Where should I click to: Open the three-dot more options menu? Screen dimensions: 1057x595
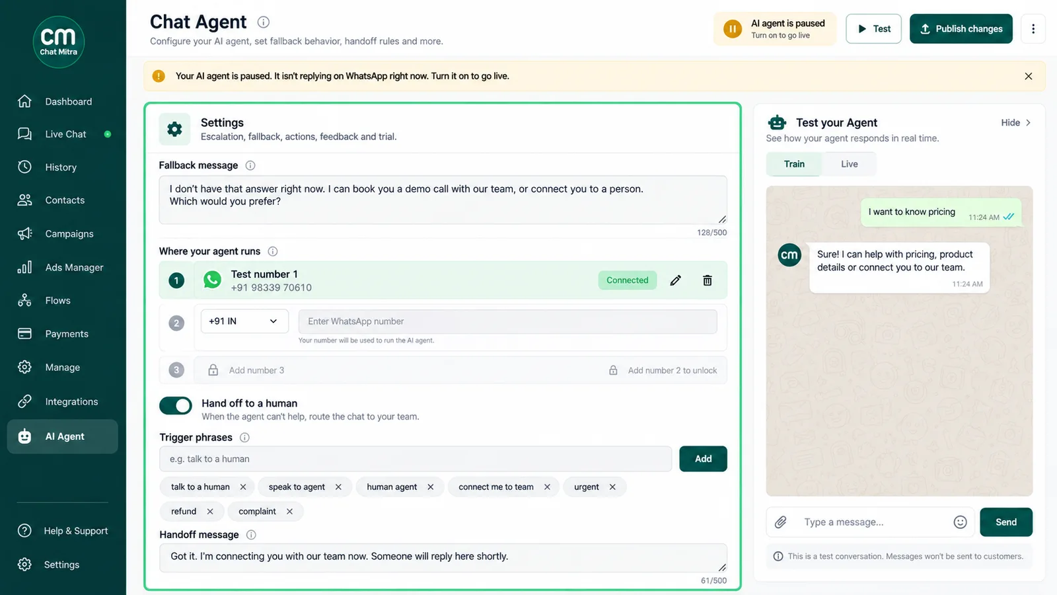(x=1033, y=28)
